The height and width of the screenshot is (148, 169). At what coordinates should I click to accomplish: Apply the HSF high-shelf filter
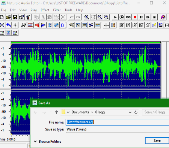(141, 25)
